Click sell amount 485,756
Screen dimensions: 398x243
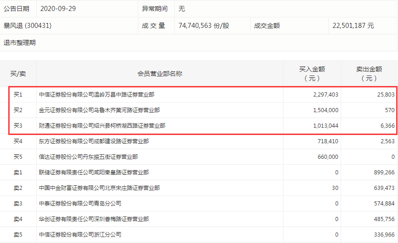pyautogui.click(x=384, y=219)
